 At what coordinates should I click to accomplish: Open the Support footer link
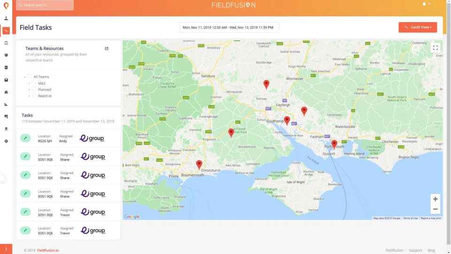[x=415, y=250]
